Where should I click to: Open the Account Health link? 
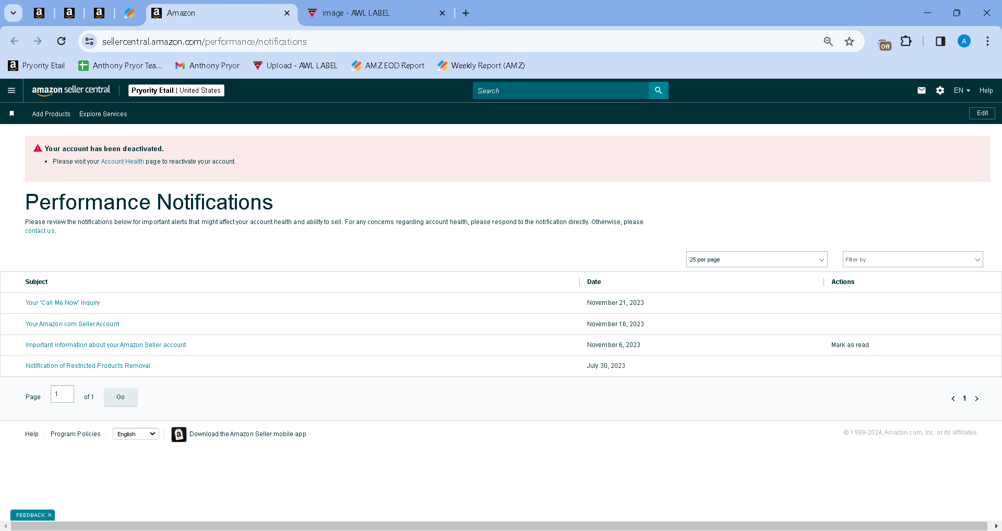coord(122,162)
